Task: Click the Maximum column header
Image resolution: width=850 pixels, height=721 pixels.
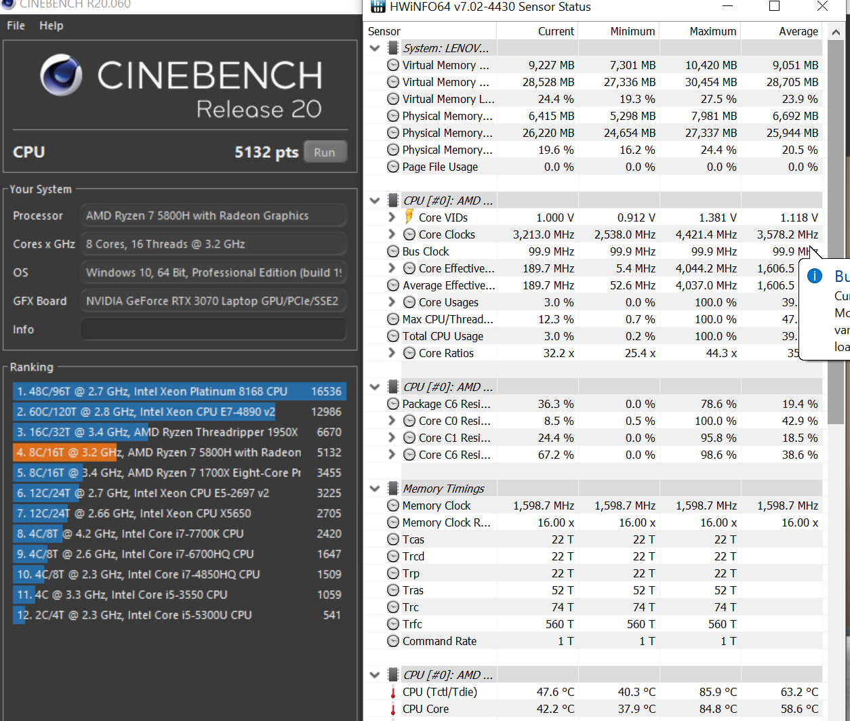Action: 713,31
